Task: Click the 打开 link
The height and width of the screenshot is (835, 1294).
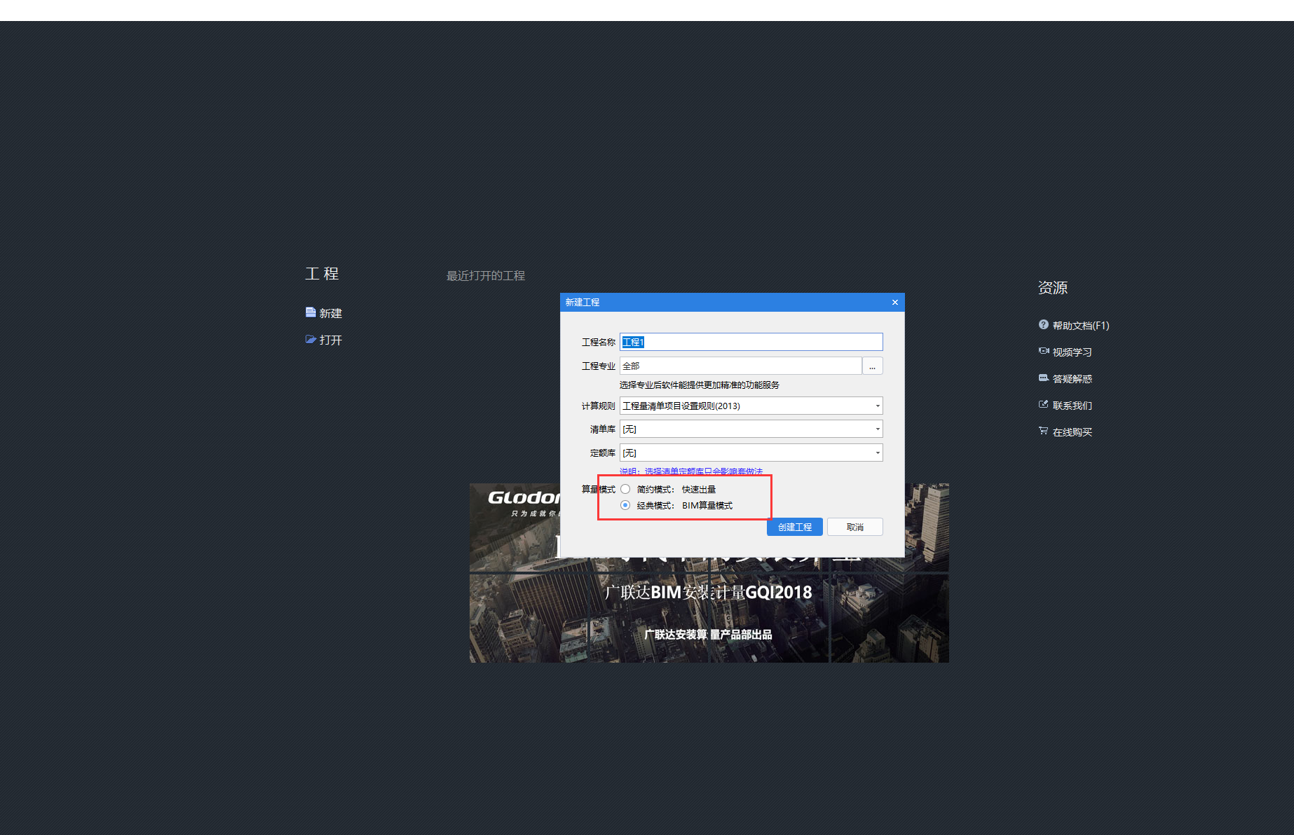Action: 331,340
